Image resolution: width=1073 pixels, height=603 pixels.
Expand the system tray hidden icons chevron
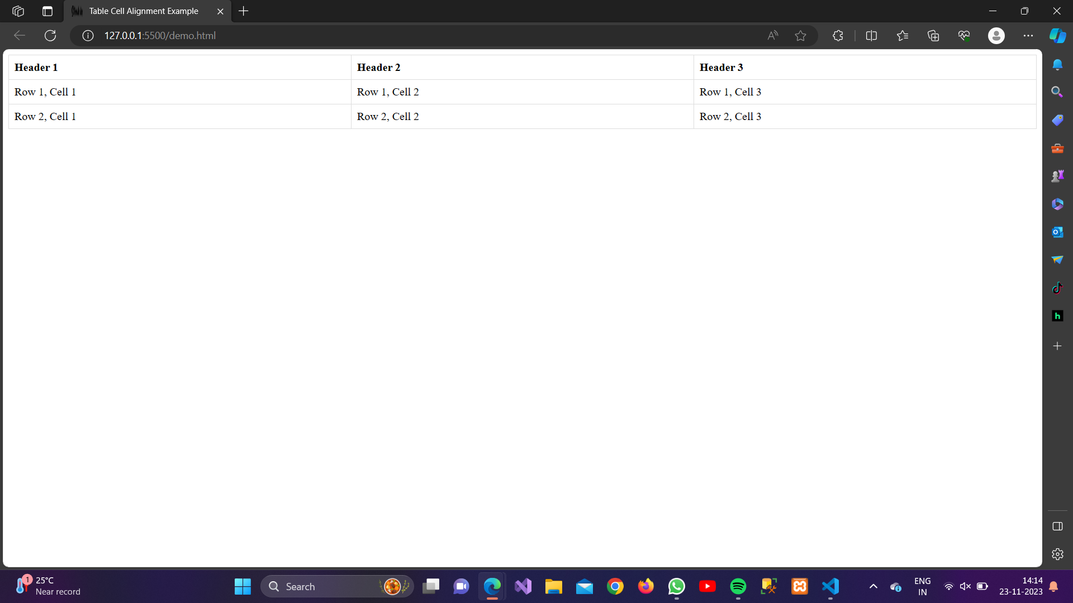click(x=873, y=586)
